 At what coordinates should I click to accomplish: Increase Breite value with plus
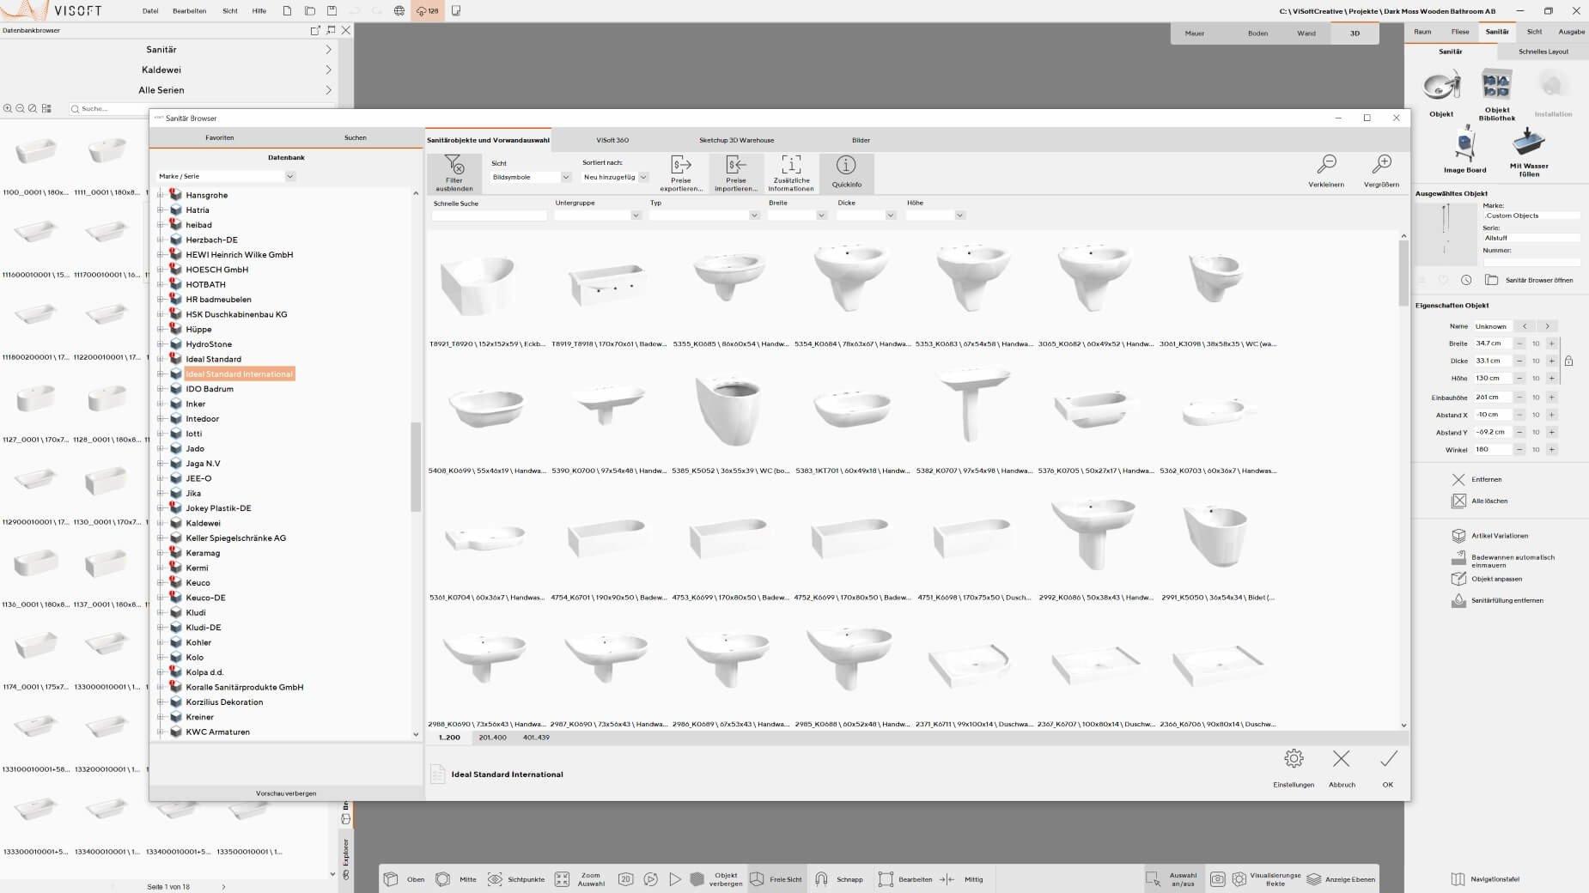pyautogui.click(x=1551, y=343)
